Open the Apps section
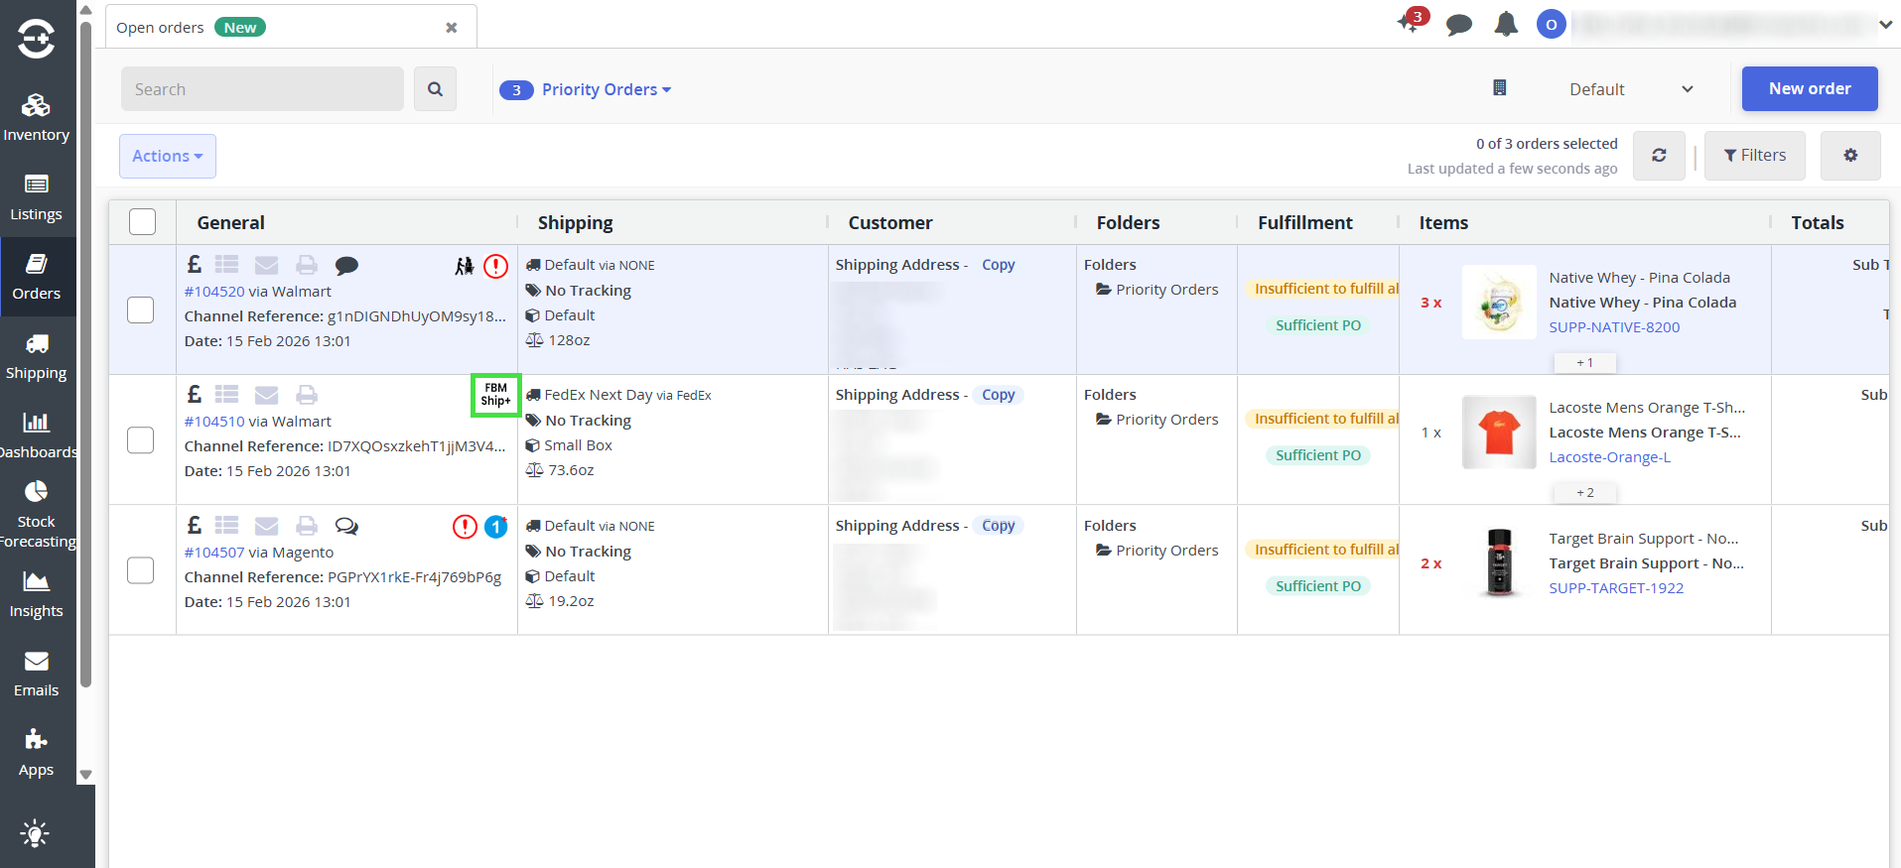1901x868 pixels. point(37,753)
